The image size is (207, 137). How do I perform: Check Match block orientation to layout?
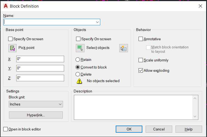[x=148, y=47]
